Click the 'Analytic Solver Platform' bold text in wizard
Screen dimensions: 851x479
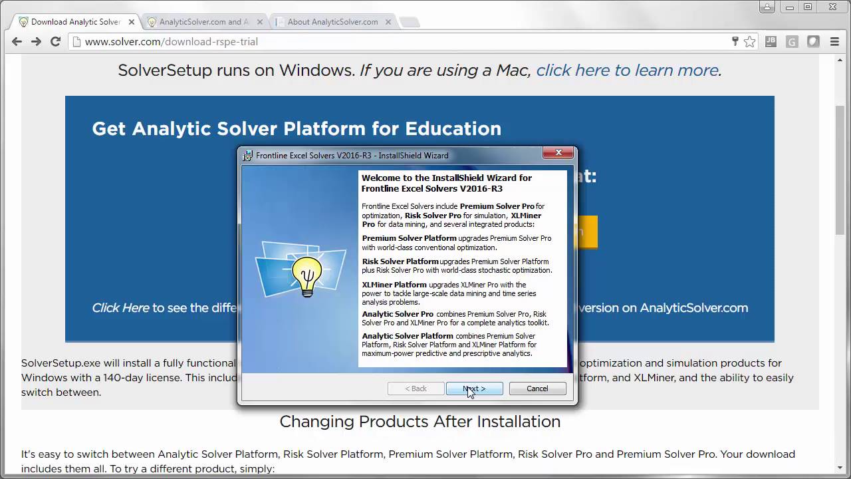(x=408, y=336)
